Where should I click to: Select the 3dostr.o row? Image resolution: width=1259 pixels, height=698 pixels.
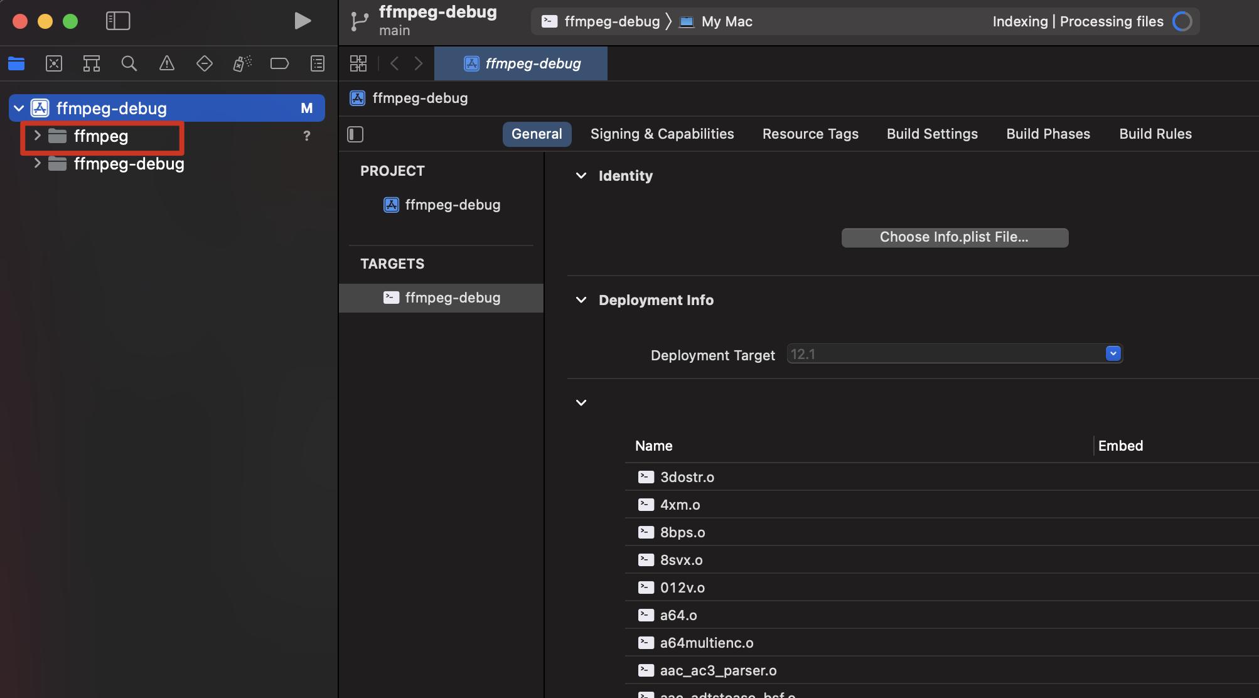point(941,477)
